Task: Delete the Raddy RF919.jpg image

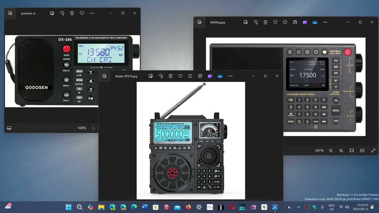Action: point(171,76)
